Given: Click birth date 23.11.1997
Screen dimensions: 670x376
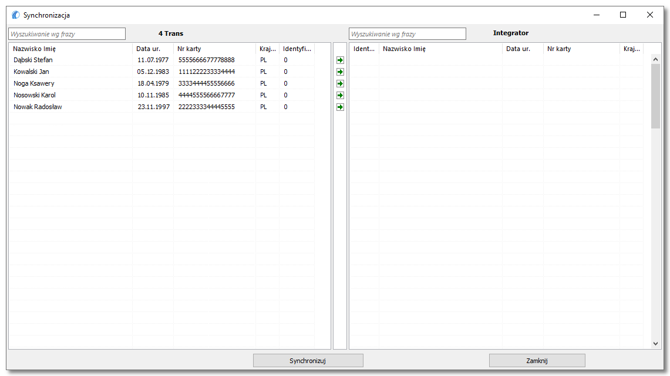Looking at the screenshot, I should click(x=153, y=107).
